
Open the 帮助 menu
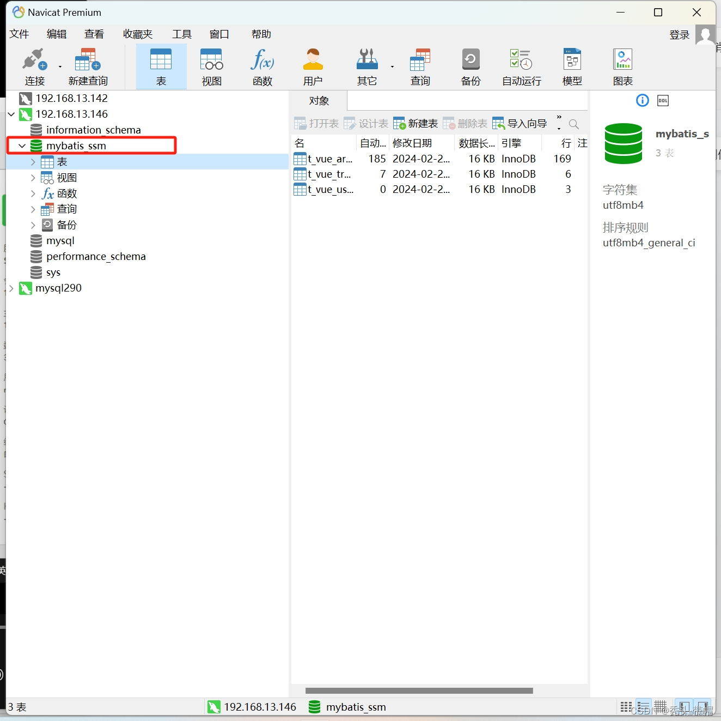pos(261,34)
